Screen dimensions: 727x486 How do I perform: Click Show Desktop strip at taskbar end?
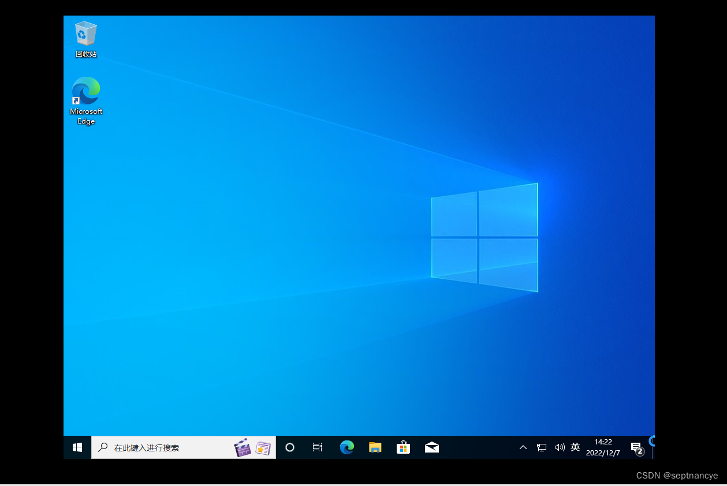653,447
